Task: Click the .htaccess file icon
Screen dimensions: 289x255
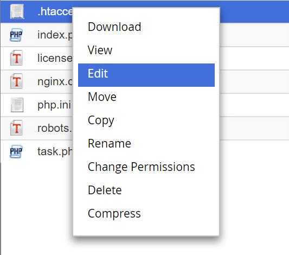Action: click(x=17, y=11)
